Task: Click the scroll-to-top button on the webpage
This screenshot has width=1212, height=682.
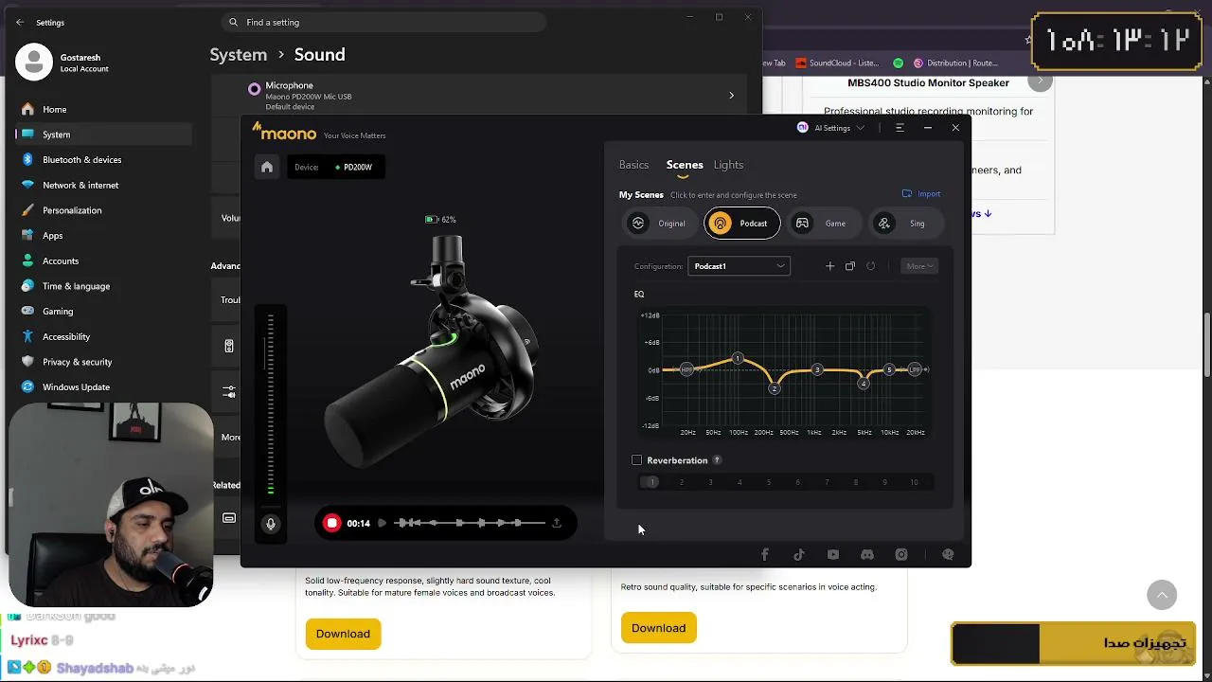Action: [x=1162, y=595]
